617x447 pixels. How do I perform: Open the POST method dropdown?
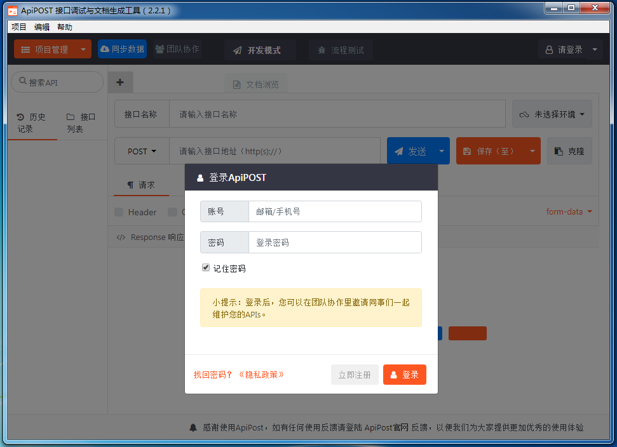[142, 151]
